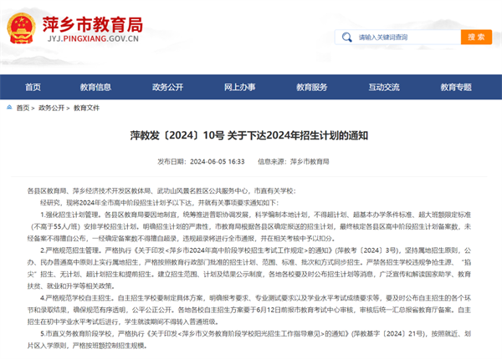
Task: Click the orange 搜索 button
Action: pos(476,37)
